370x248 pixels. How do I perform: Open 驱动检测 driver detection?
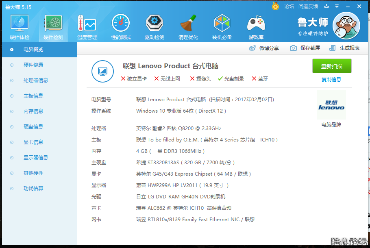point(155,27)
